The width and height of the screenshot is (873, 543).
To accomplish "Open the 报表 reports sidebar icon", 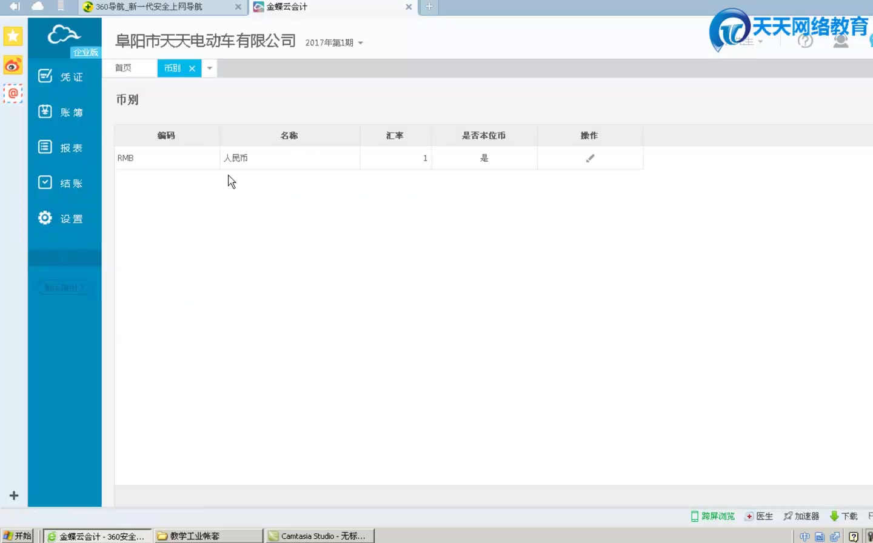I will 45,147.
